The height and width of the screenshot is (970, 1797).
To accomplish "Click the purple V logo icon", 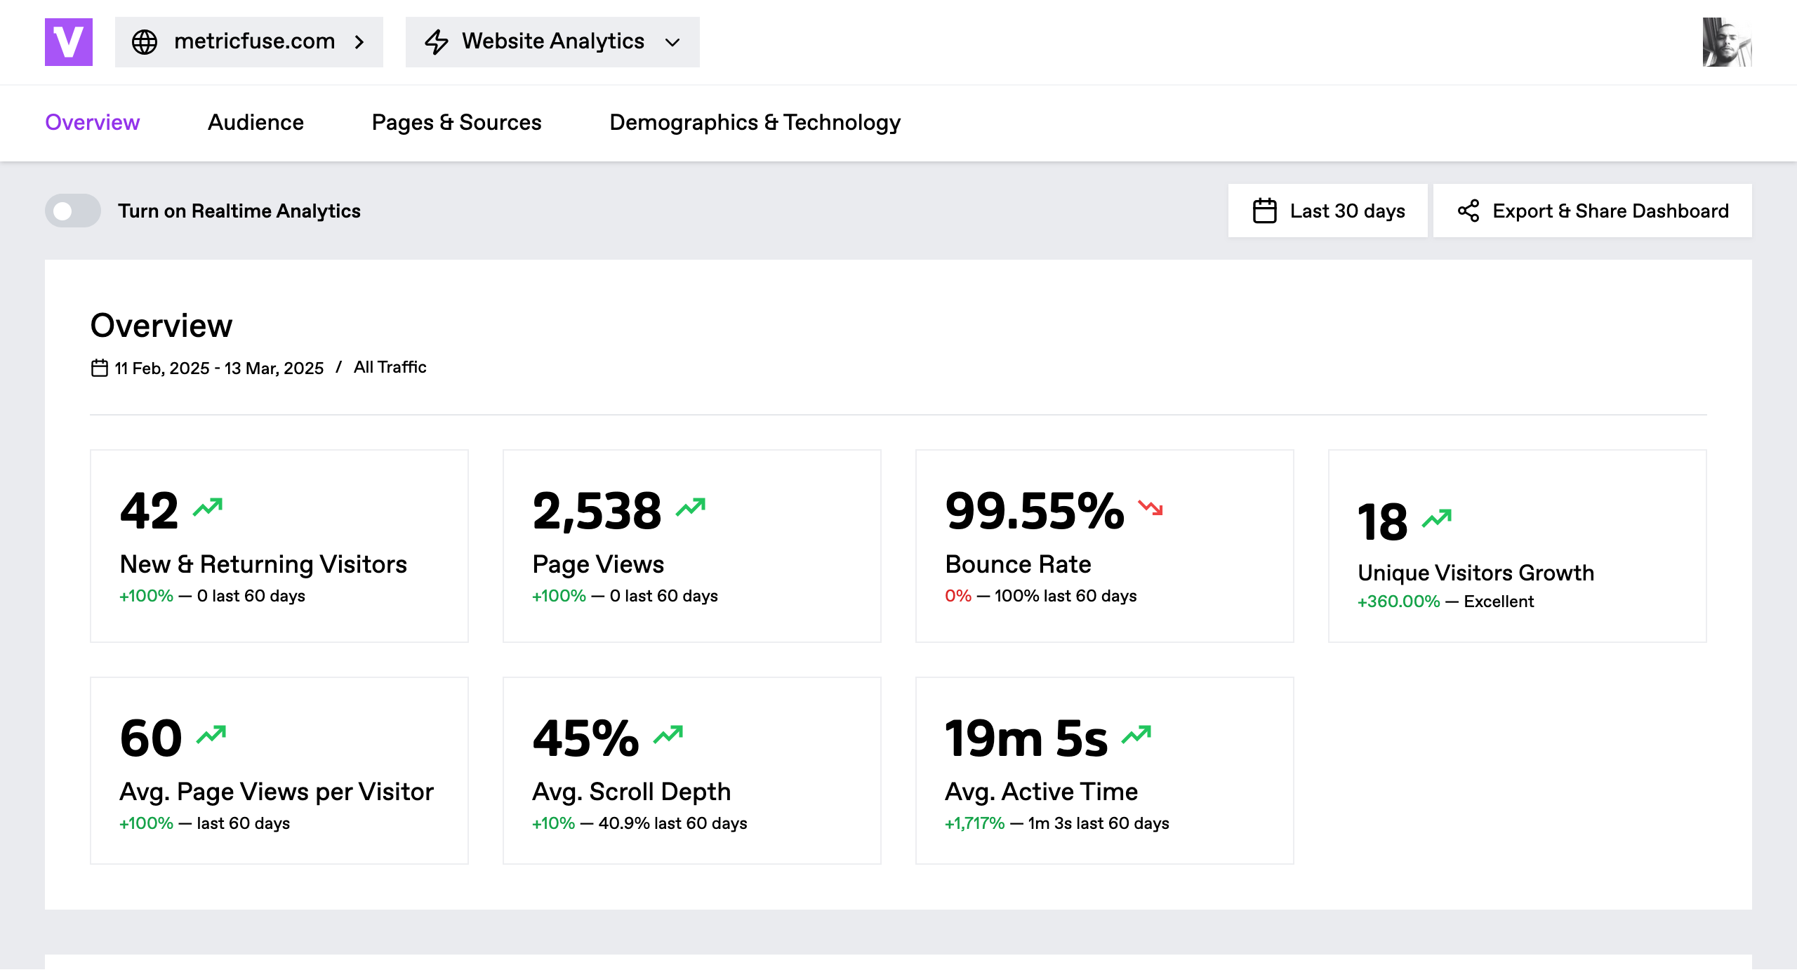I will click(x=69, y=42).
